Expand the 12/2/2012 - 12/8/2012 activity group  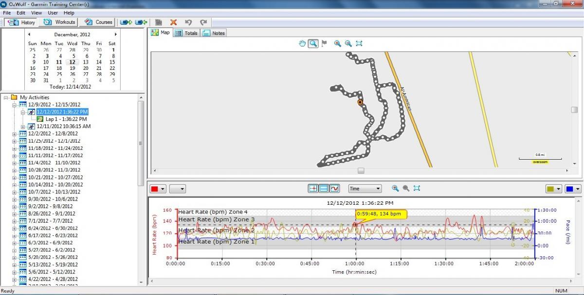[16, 133]
